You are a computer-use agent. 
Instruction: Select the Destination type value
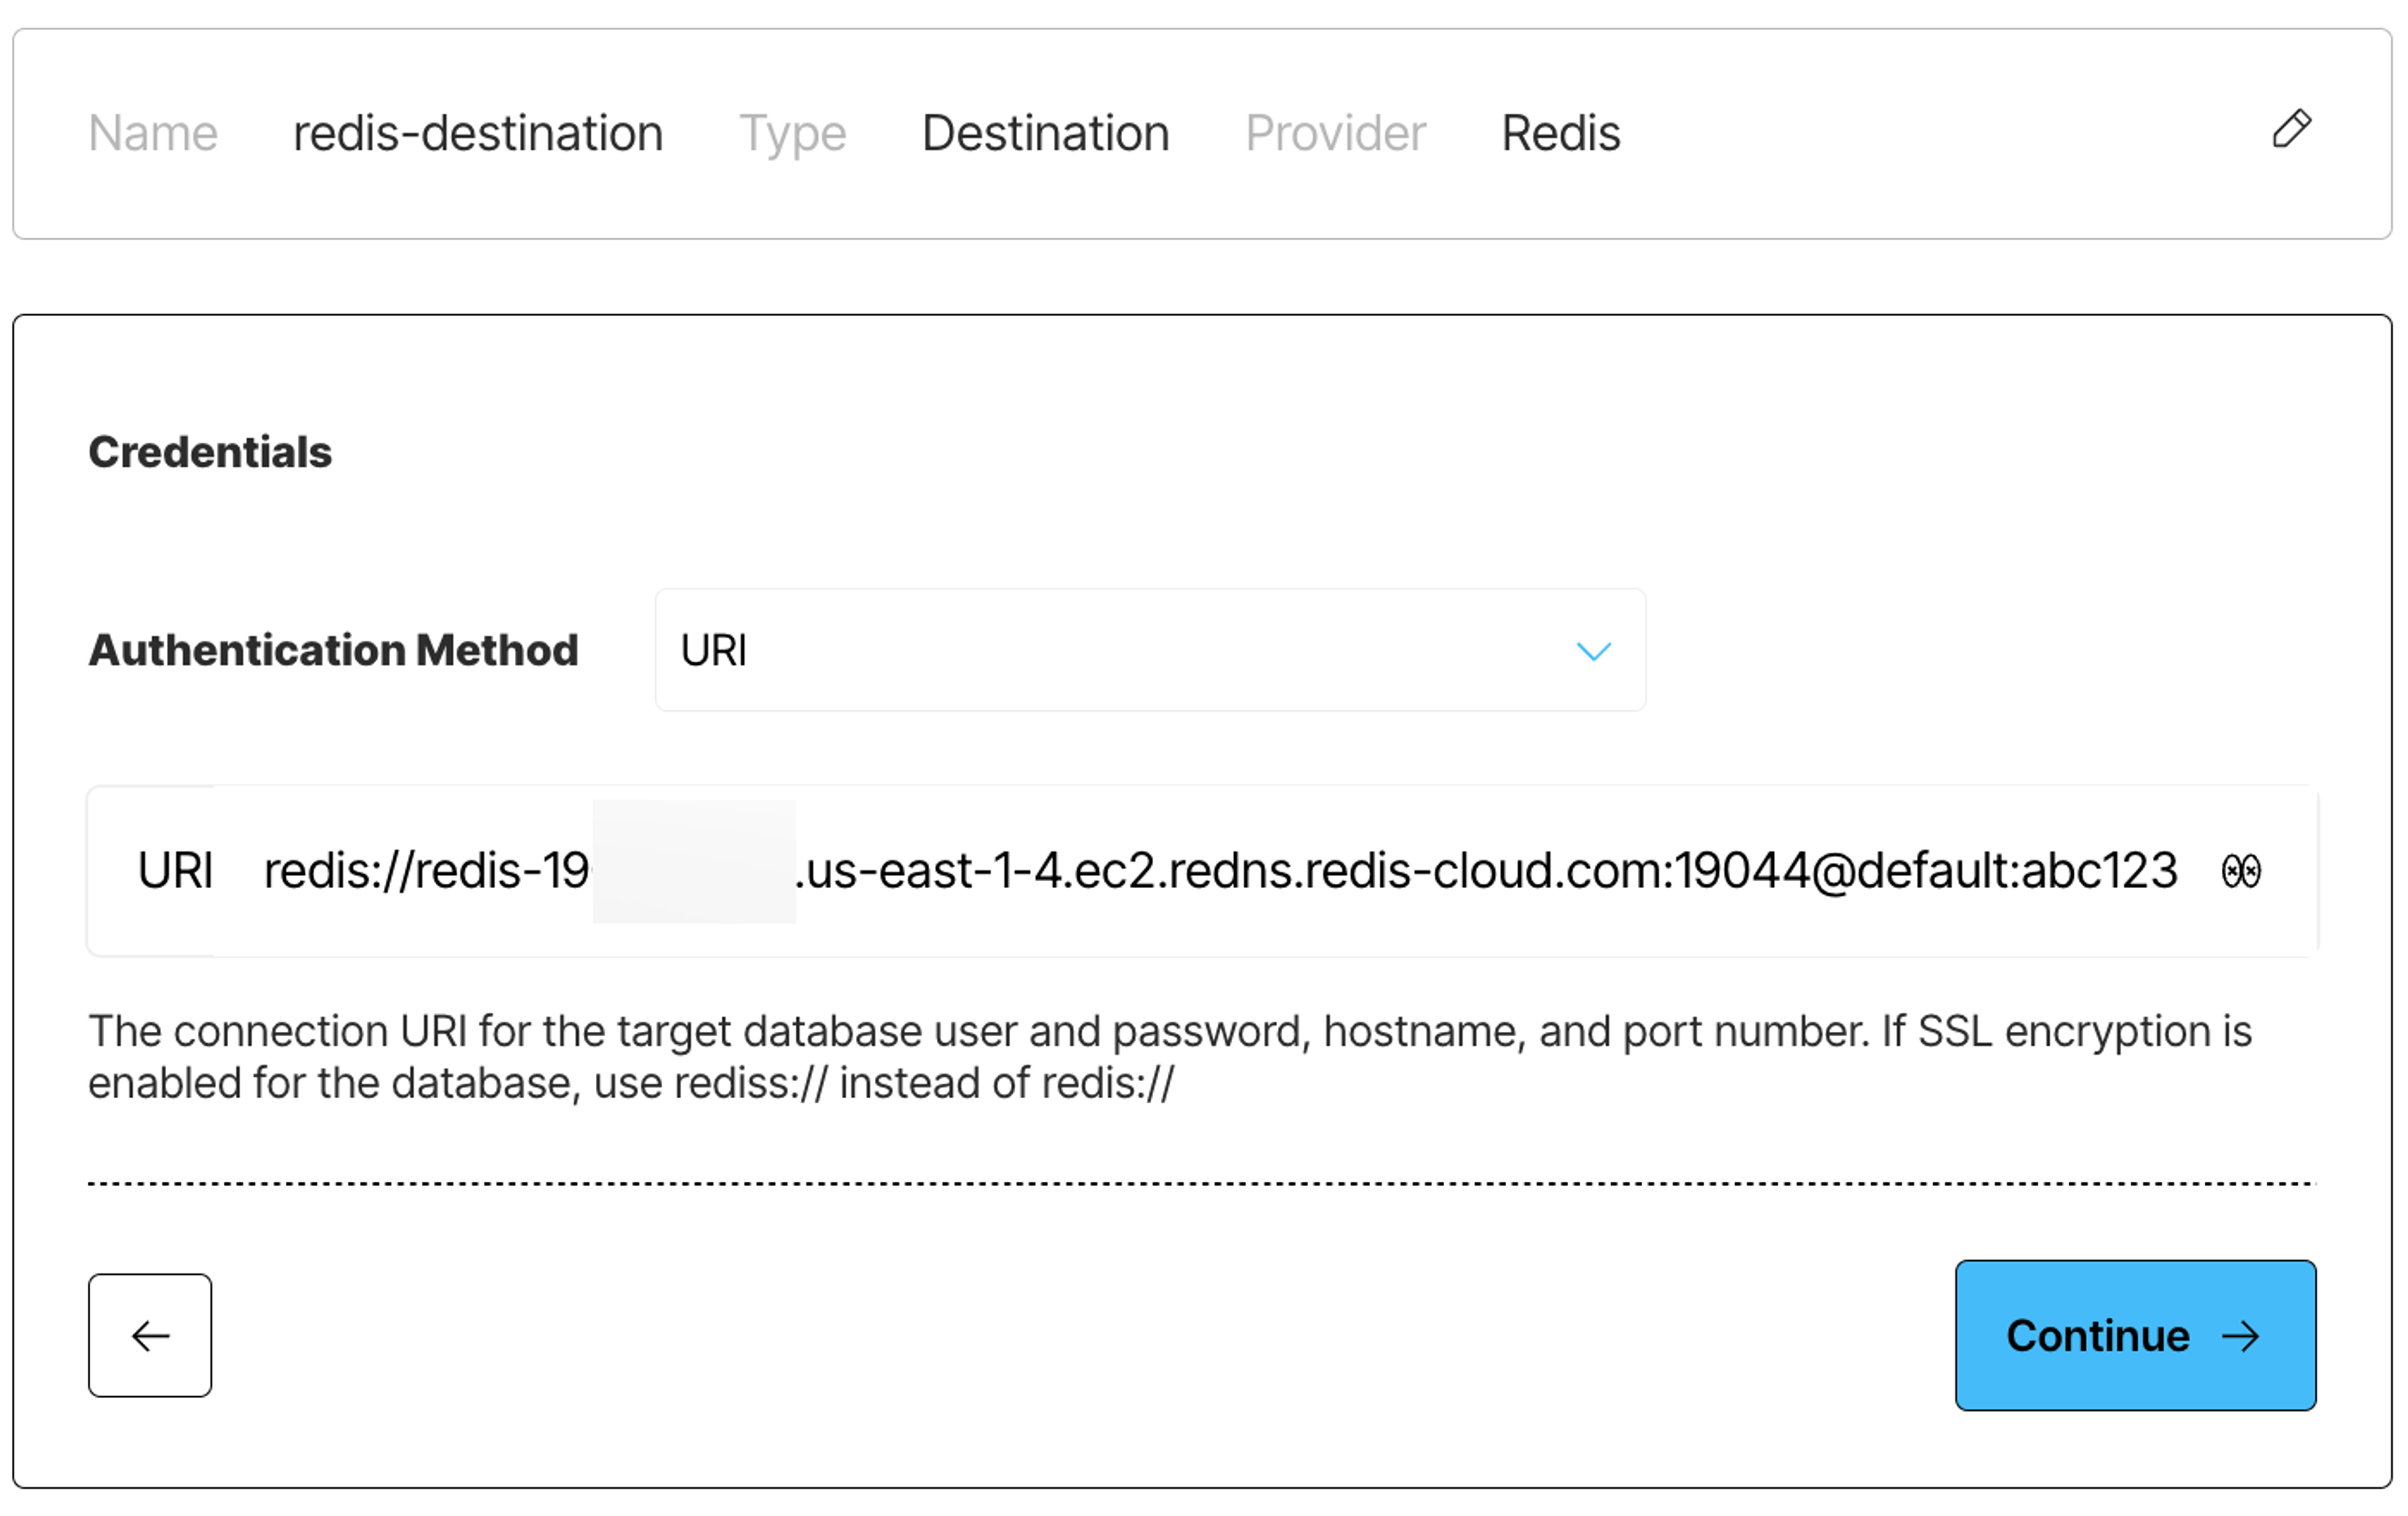(x=1045, y=133)
